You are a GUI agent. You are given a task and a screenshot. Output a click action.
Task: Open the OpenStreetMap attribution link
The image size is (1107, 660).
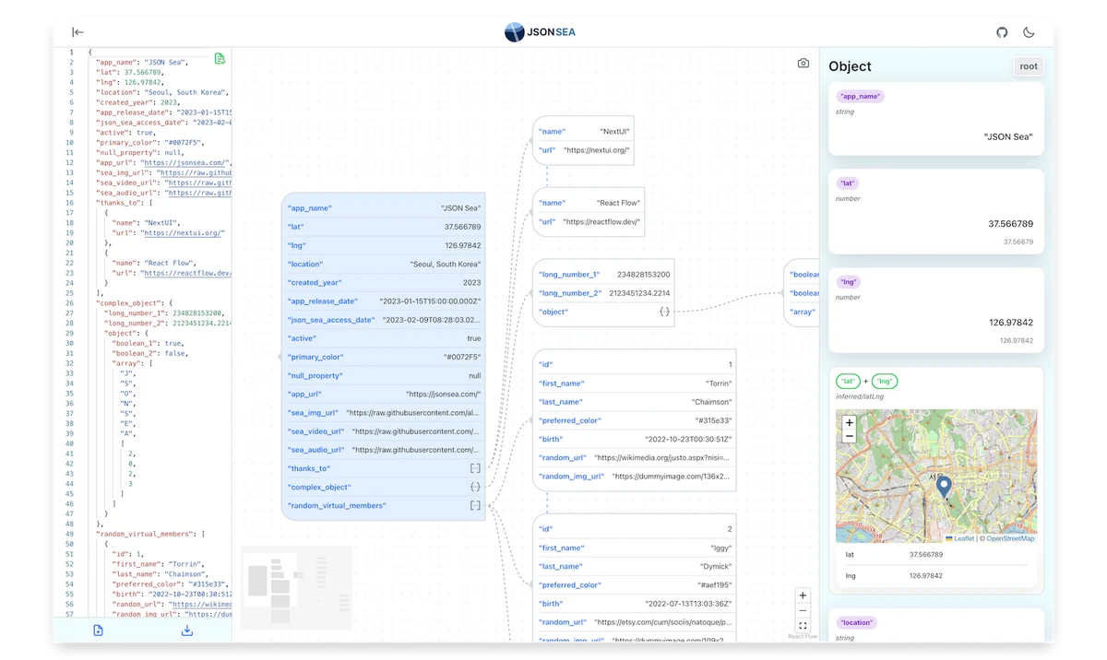pyautogui.click(x=1010, y=538)
